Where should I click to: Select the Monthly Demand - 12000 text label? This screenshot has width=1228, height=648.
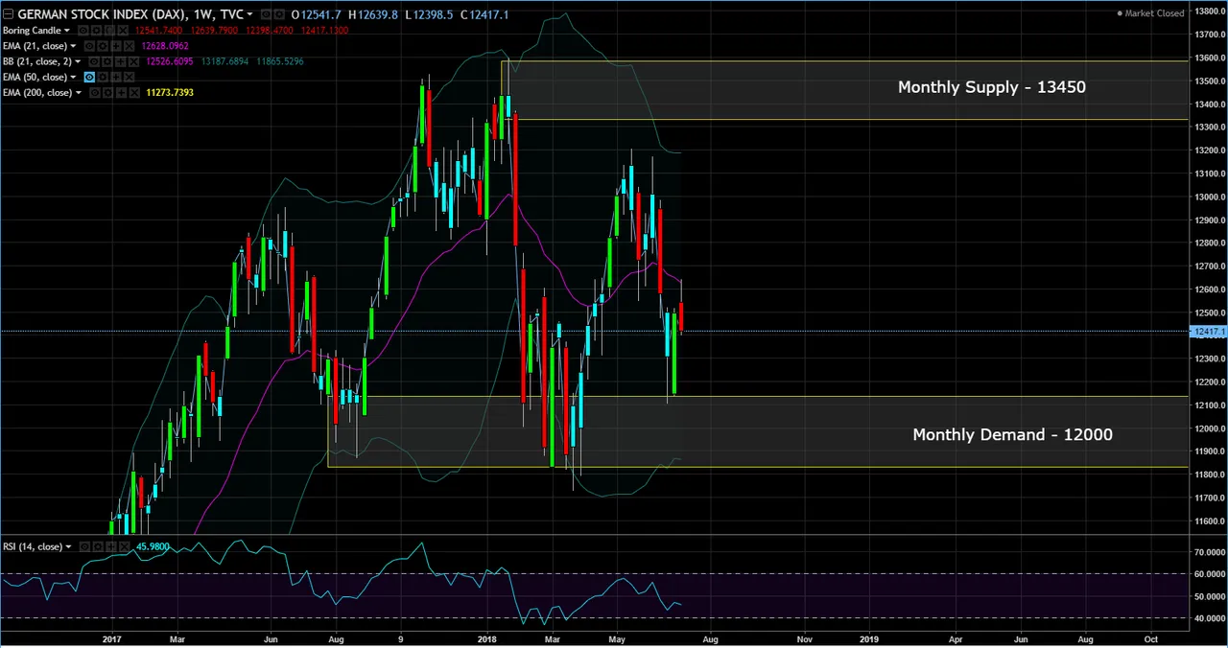(1012, 435)
